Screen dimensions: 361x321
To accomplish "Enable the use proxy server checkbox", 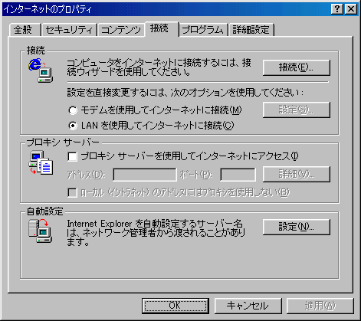I will point(73,156).
